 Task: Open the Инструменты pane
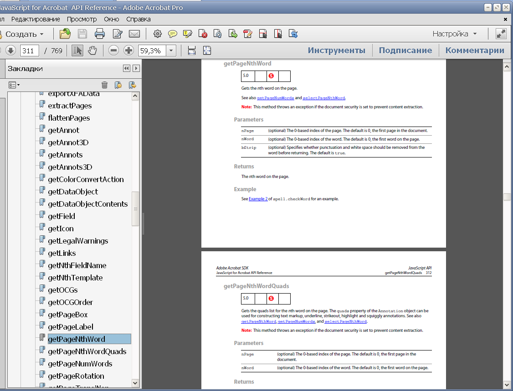[336, 51]
